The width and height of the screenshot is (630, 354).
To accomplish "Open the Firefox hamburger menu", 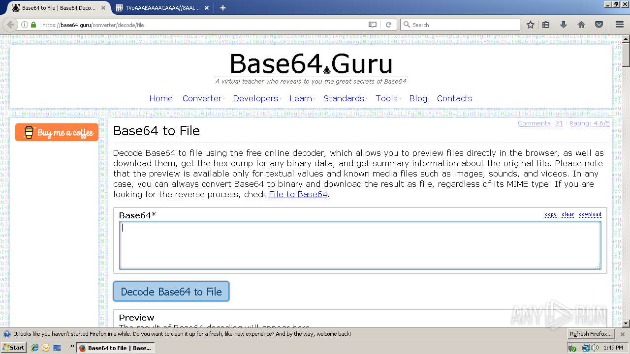I will pyautogui.click(x=620, y=25).
